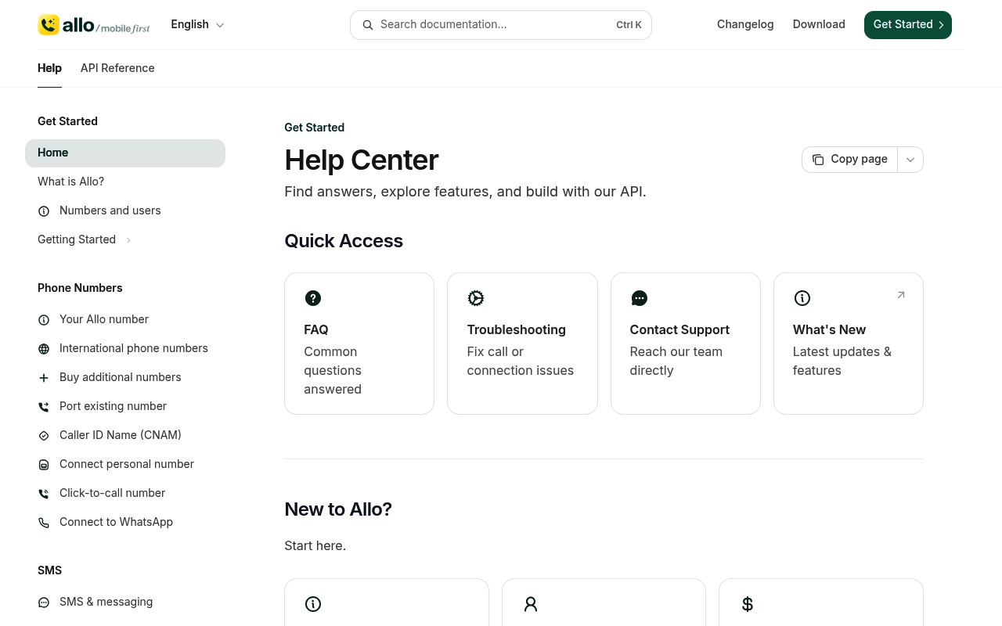Click the Get Started button
This screenshot has height=626, width=1002.
click(x=908, y=25)
